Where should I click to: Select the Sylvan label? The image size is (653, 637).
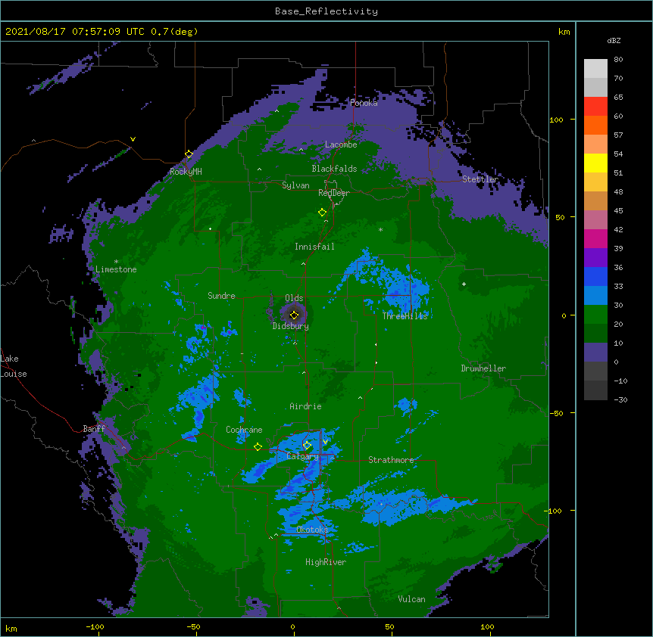pos(295,185)
